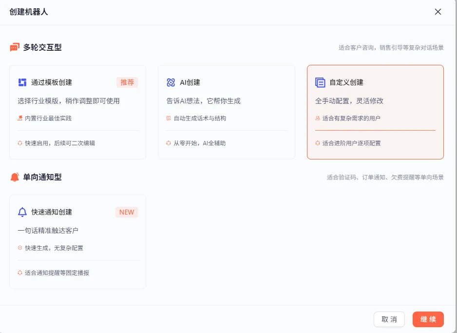Click the 多轮交互型 heading

[42, 47]
